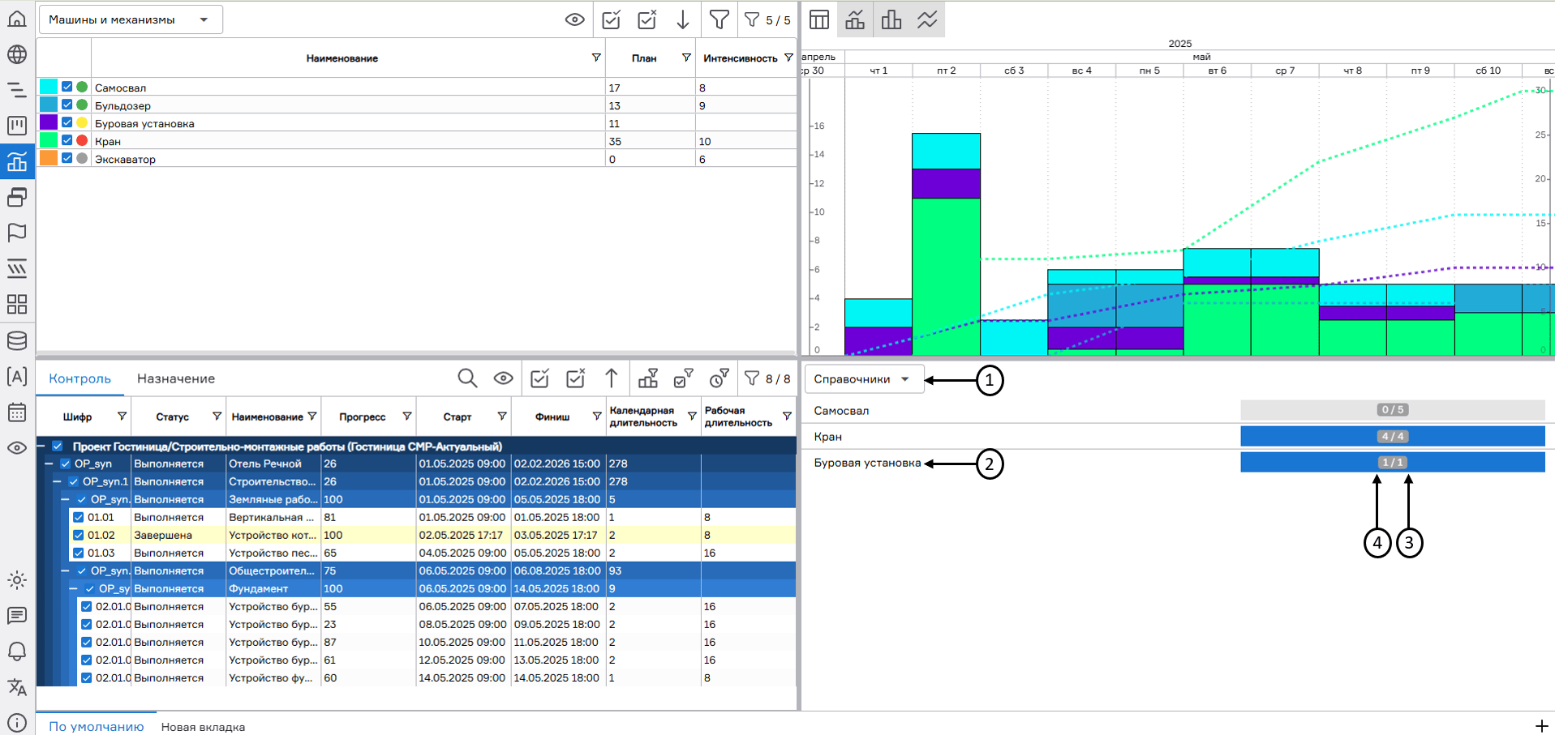Open the Новая вкладка tab
The height and width of the screenshot is (735, 1555).
(203, 727)
